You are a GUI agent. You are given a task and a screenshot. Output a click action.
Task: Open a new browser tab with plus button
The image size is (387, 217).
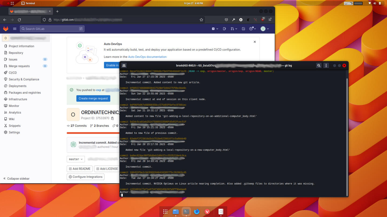(57, 12)
